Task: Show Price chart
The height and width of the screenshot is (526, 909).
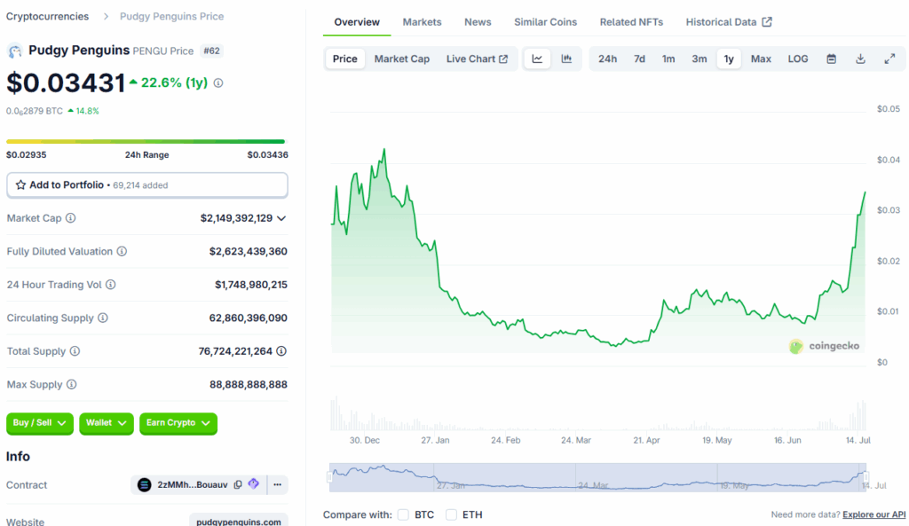Action: pos(345,59)
